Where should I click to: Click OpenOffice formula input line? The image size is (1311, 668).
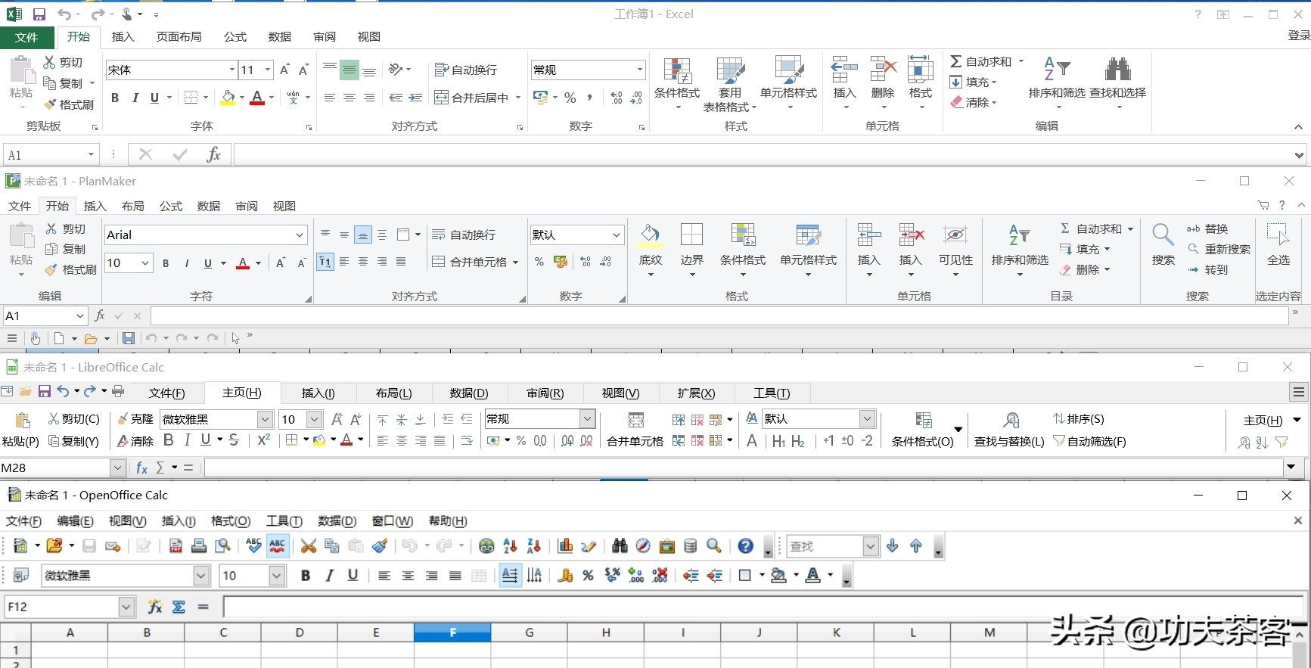click(764, 607)
